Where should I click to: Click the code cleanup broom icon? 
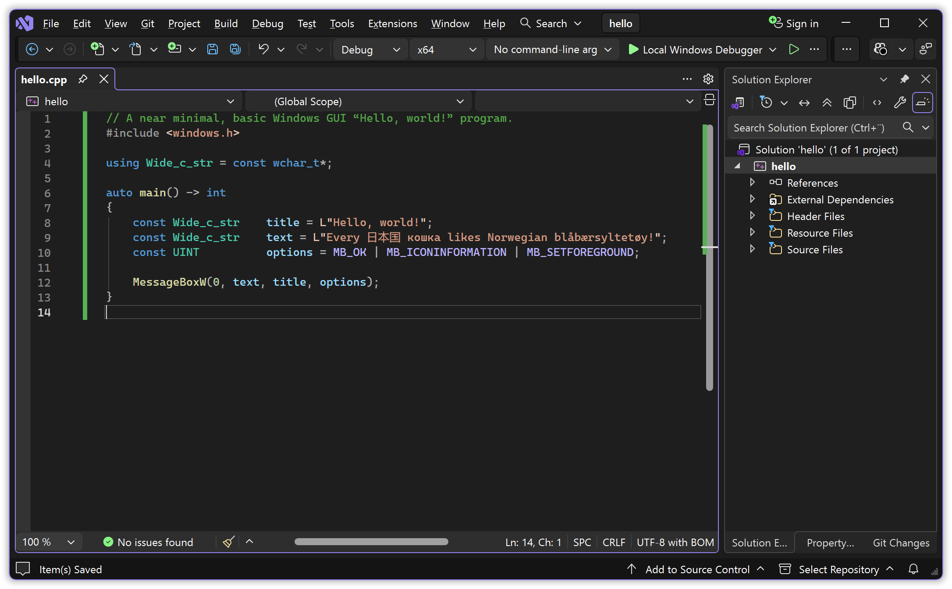coord(228,542)
